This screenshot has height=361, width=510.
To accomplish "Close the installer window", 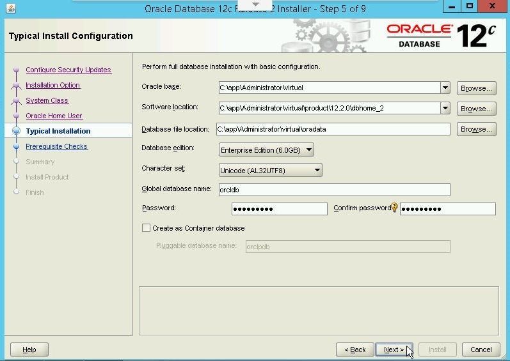I will tap(492, 6).
